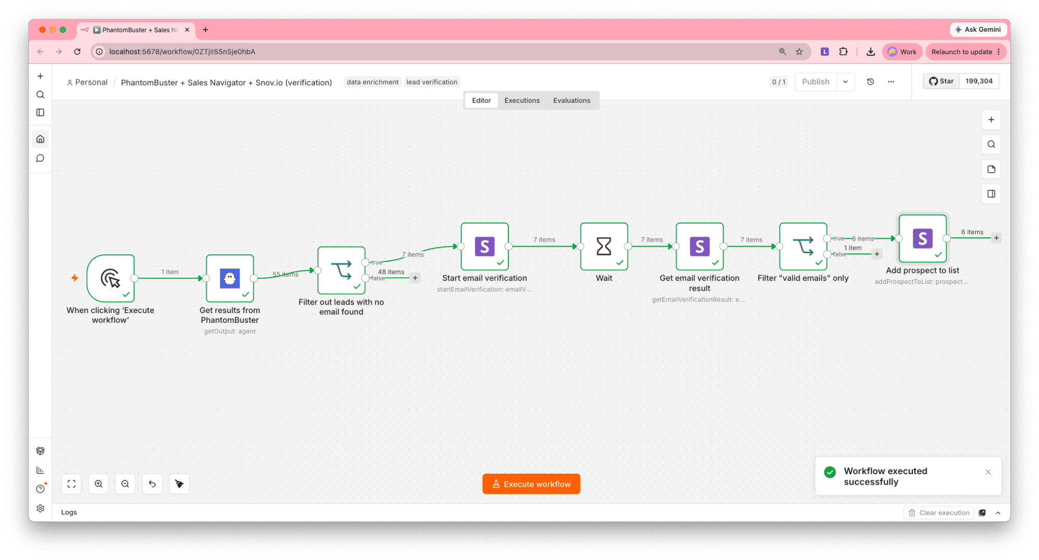Click the Execute workflow button
This screenshot has width=1039, height=560.
[531, 484]
